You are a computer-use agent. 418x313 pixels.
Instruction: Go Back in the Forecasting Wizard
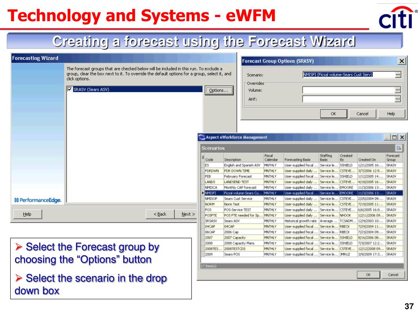coord(160,214)
